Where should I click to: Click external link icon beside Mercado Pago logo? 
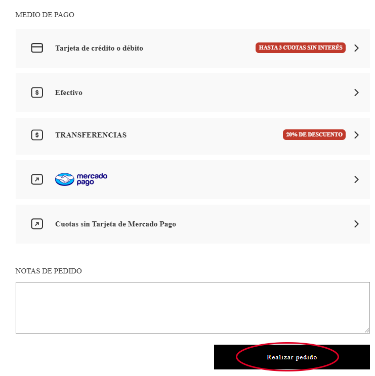37,179
